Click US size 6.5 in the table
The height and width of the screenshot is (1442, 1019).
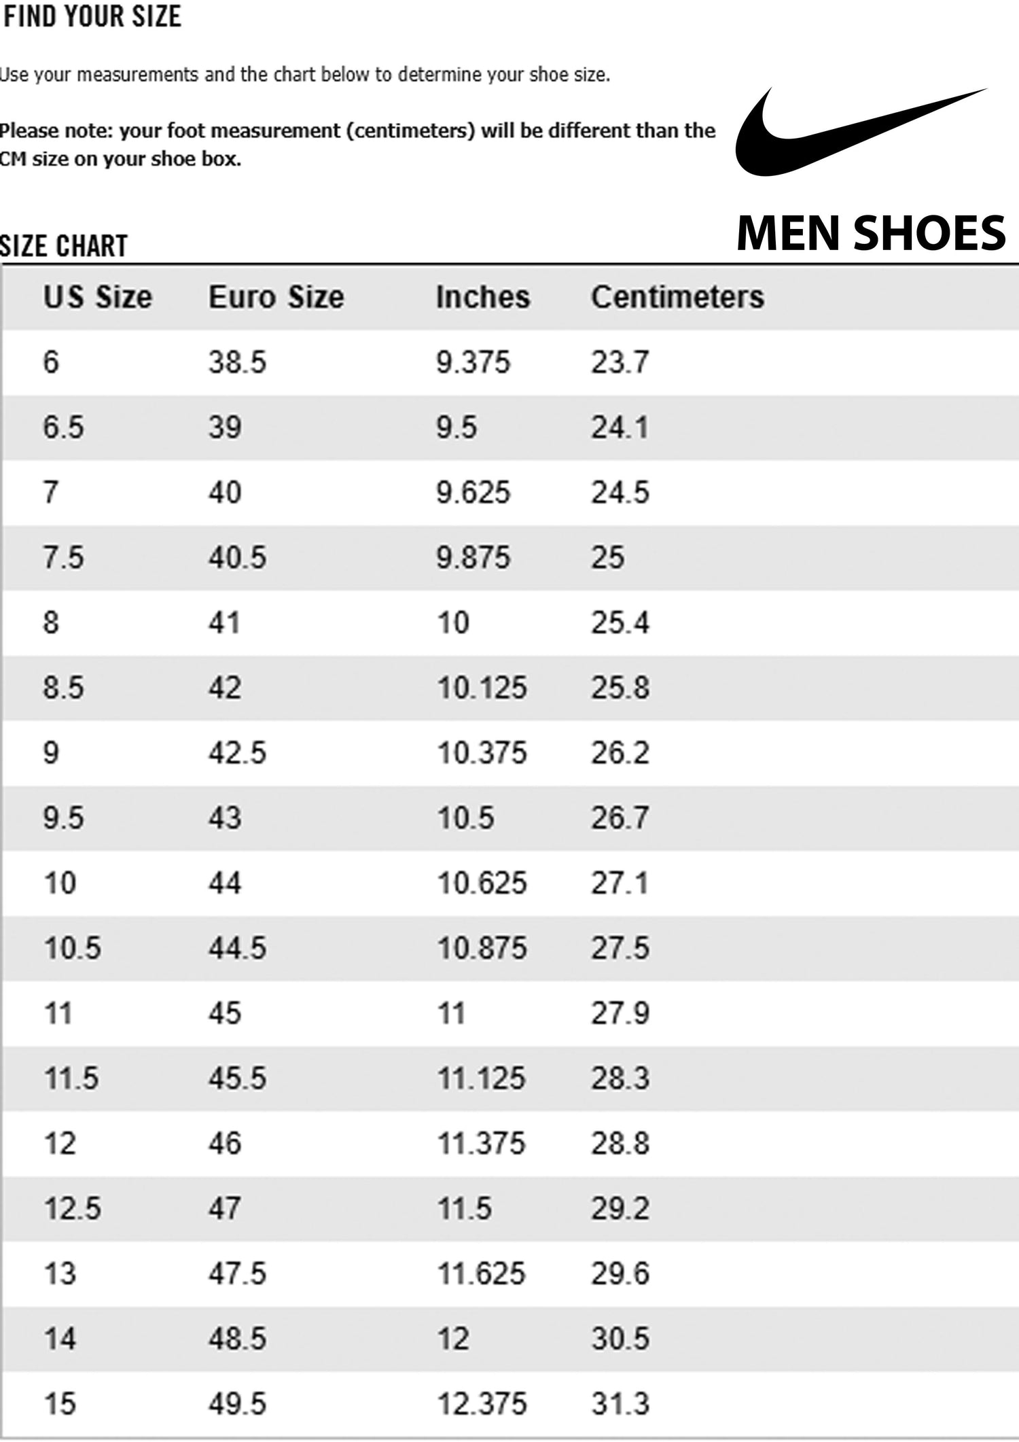click(64, 427)
